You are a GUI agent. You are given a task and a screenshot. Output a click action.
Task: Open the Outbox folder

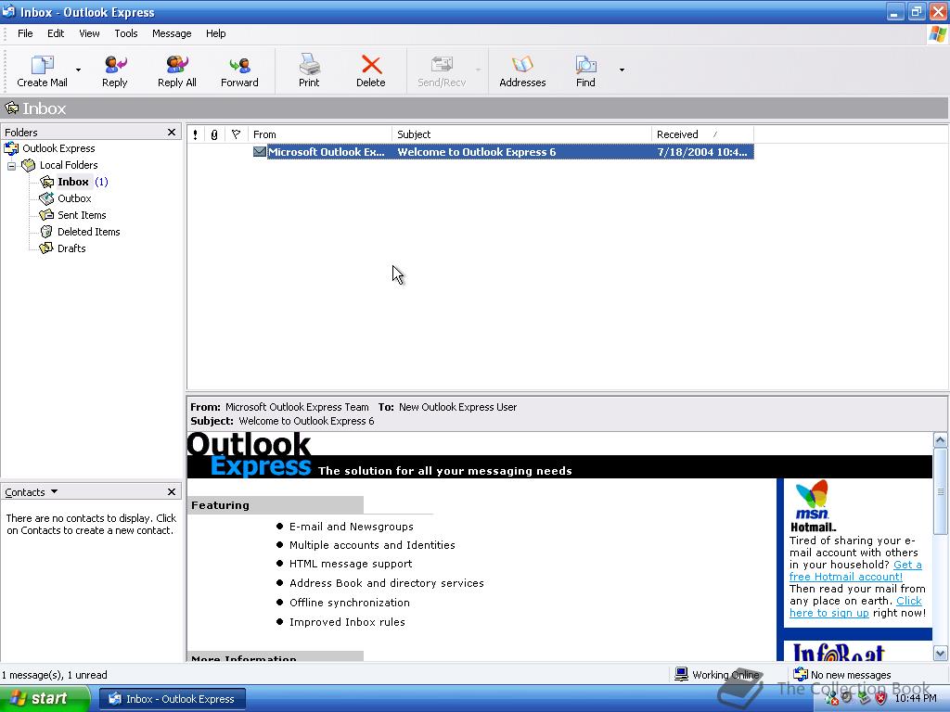(74, 198)
